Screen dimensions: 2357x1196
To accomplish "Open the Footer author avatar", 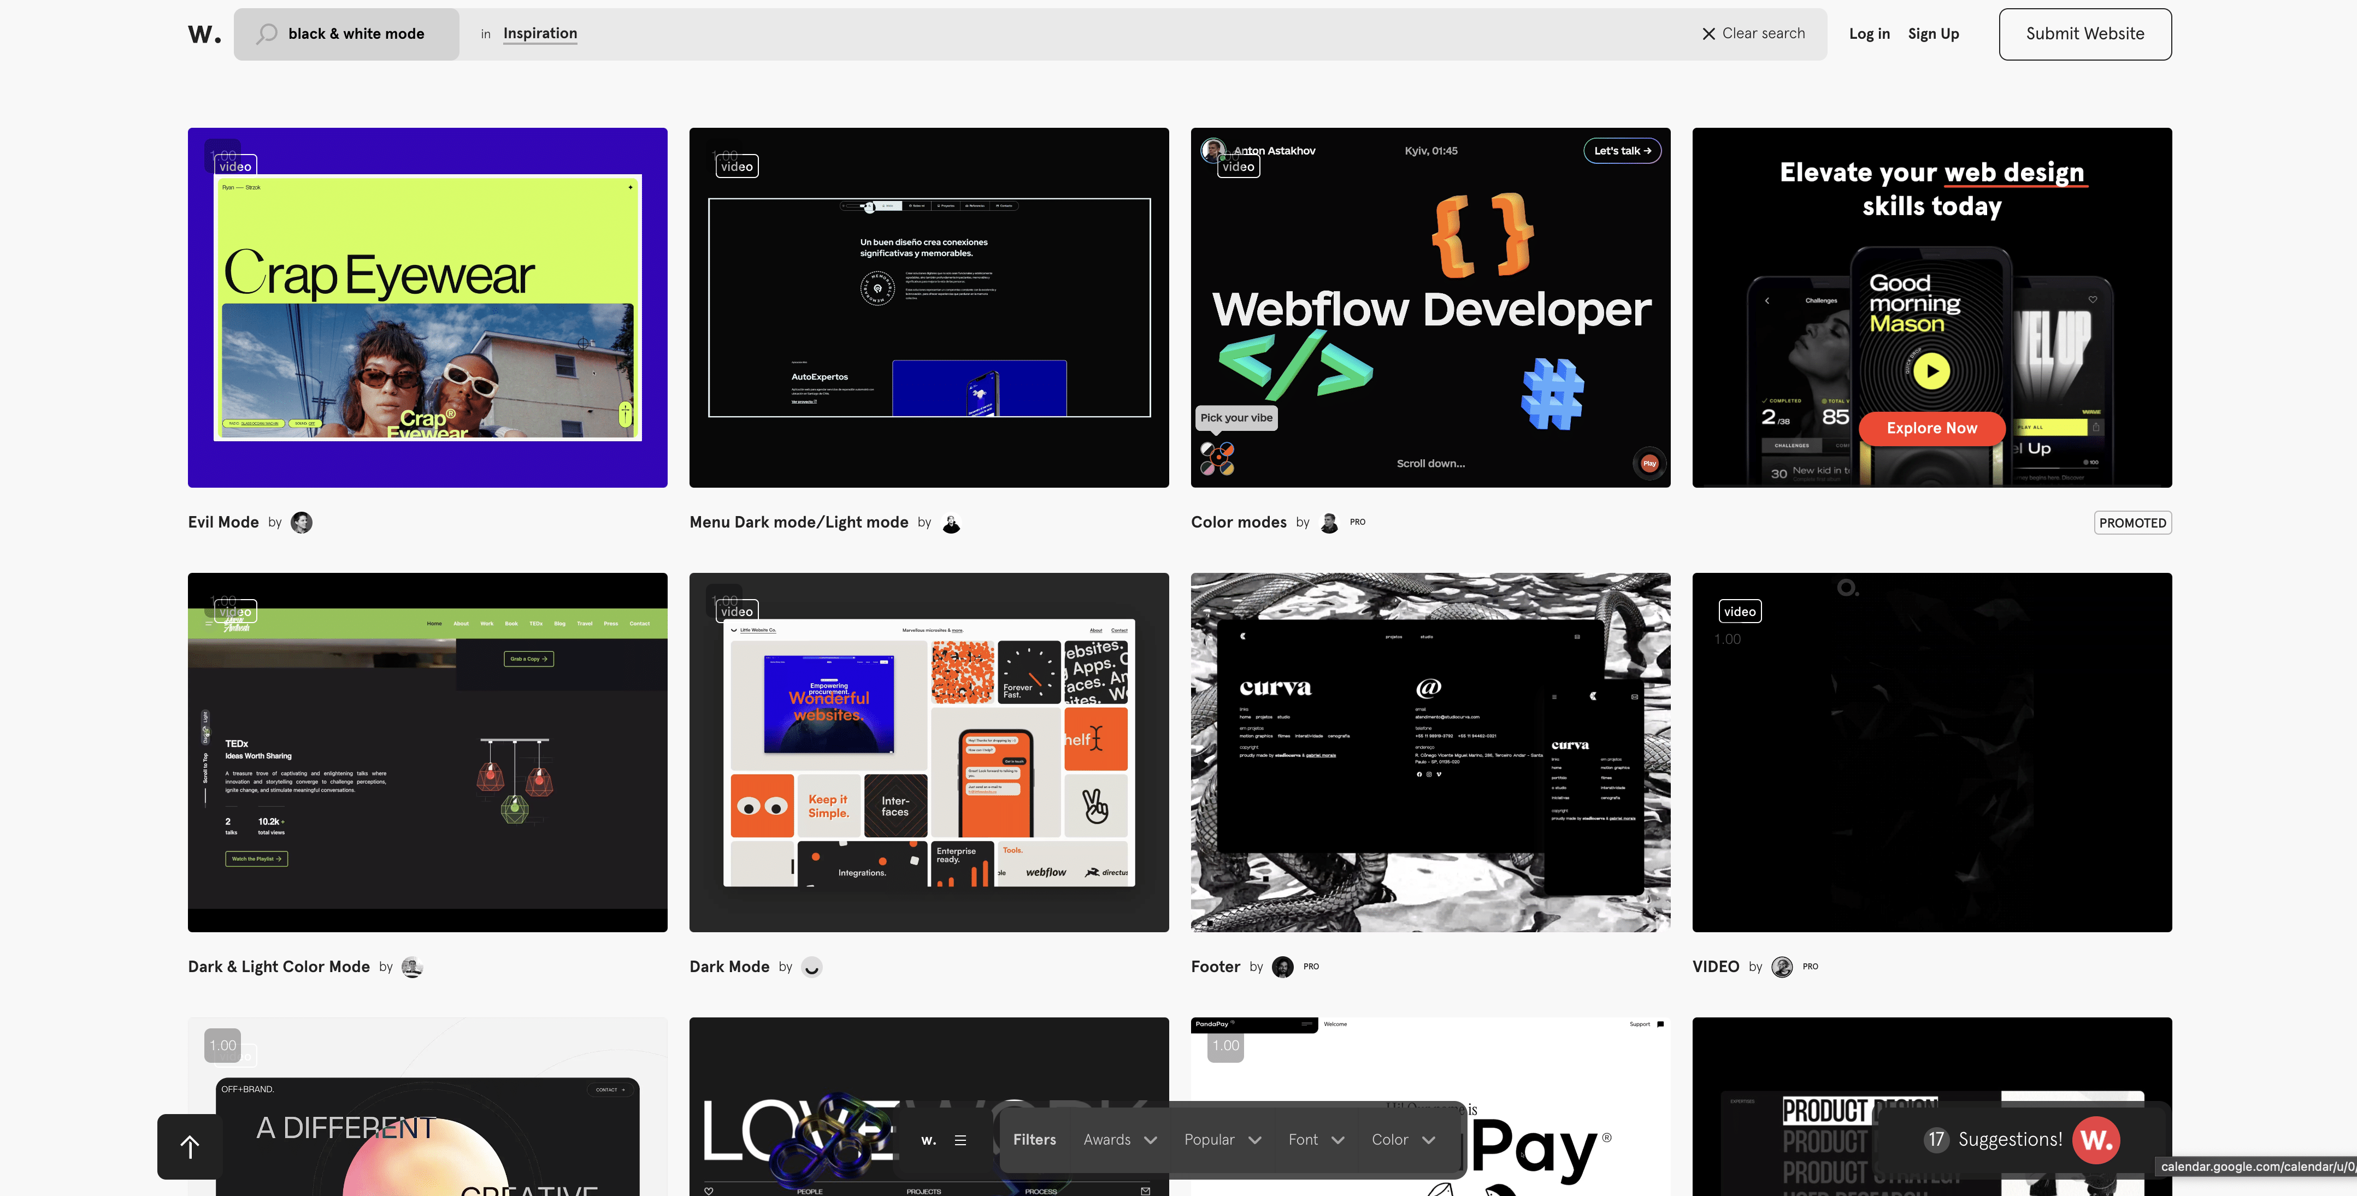I will pyautogui.click(x=1283, y=967).
